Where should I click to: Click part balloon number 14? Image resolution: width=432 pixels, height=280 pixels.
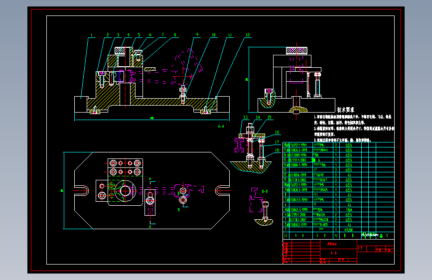[258, 118]
